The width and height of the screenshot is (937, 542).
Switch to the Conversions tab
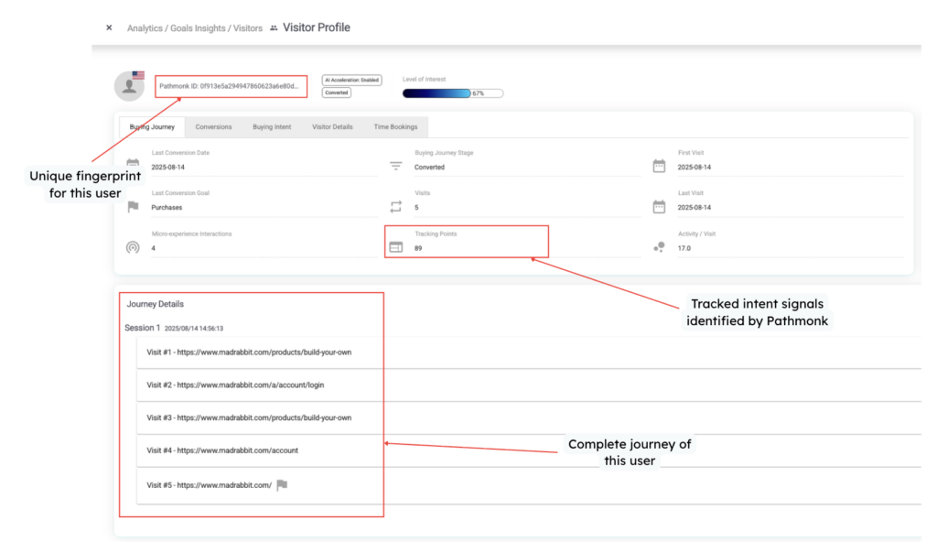point(213,127)
